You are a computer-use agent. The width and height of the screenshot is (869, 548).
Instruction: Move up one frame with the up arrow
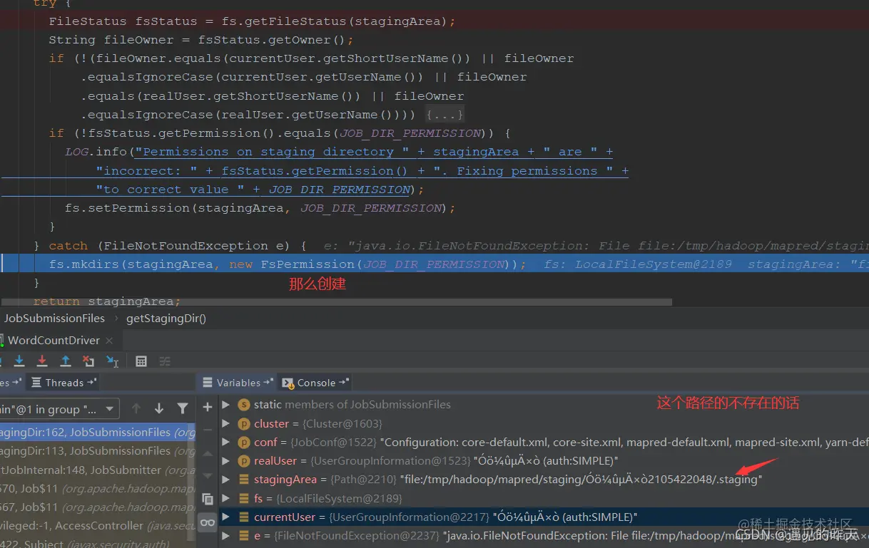[x=136, y=408]
